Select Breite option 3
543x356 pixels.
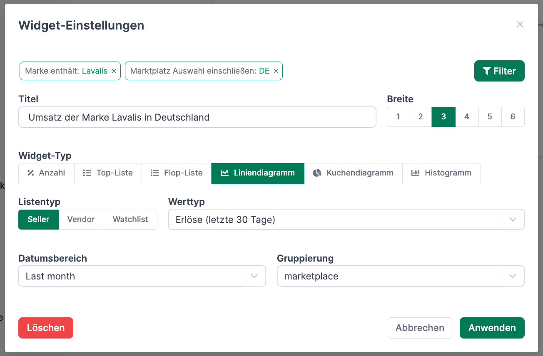point(443,117)
